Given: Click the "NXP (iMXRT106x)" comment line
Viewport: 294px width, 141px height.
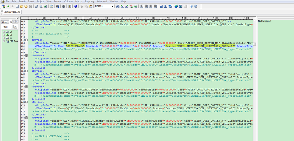Looking at the screenshot, I should click(x=50, y=136).
